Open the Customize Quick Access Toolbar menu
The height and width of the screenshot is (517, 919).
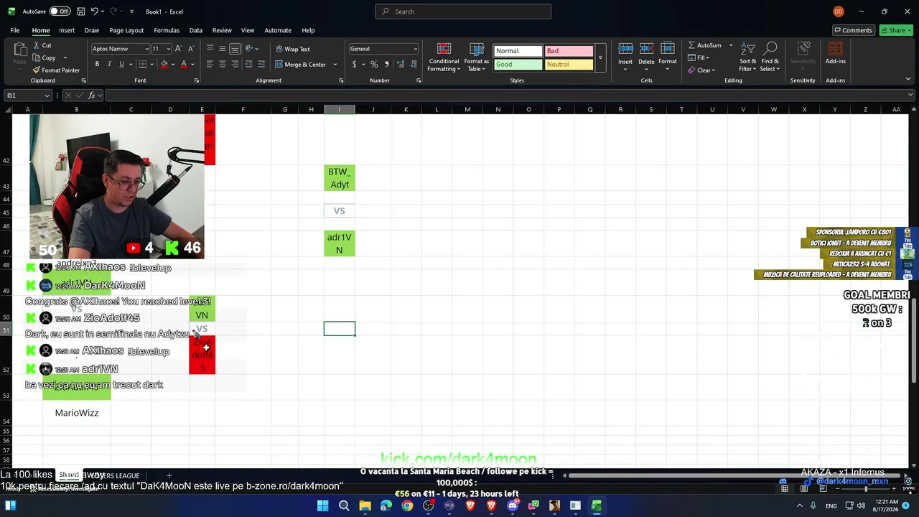131,11
